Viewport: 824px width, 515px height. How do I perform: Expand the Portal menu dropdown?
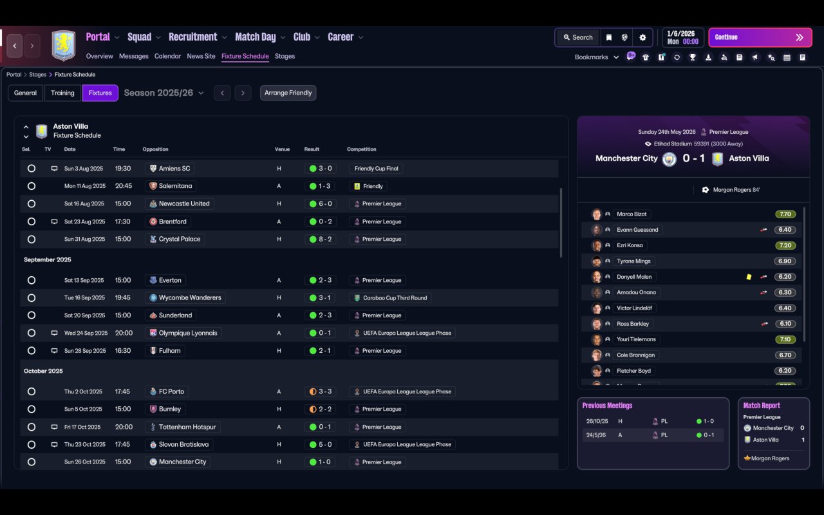[x=117, y=37]
